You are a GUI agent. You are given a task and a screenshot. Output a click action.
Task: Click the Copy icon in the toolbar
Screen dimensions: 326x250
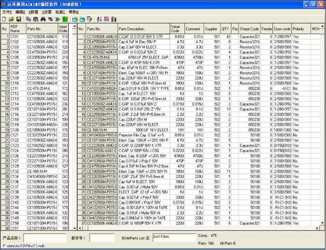pyautogui.click(x=28, y=19)
